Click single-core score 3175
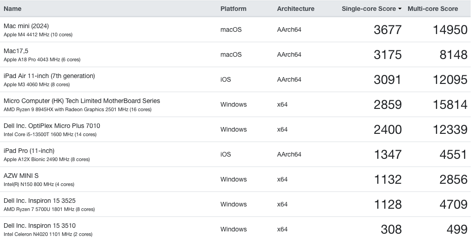 (388, 55)
